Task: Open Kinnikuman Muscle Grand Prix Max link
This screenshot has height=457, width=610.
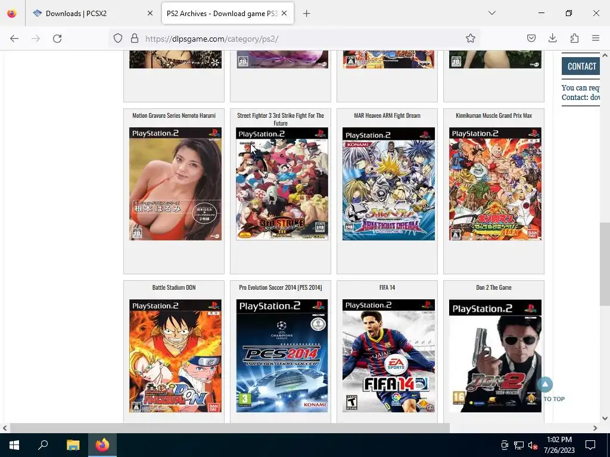Action: [x=494, y=115]
